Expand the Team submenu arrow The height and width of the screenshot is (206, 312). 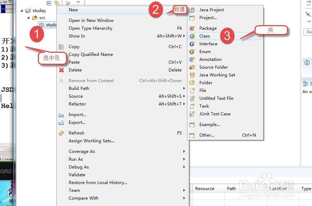[x=184, y=190]
